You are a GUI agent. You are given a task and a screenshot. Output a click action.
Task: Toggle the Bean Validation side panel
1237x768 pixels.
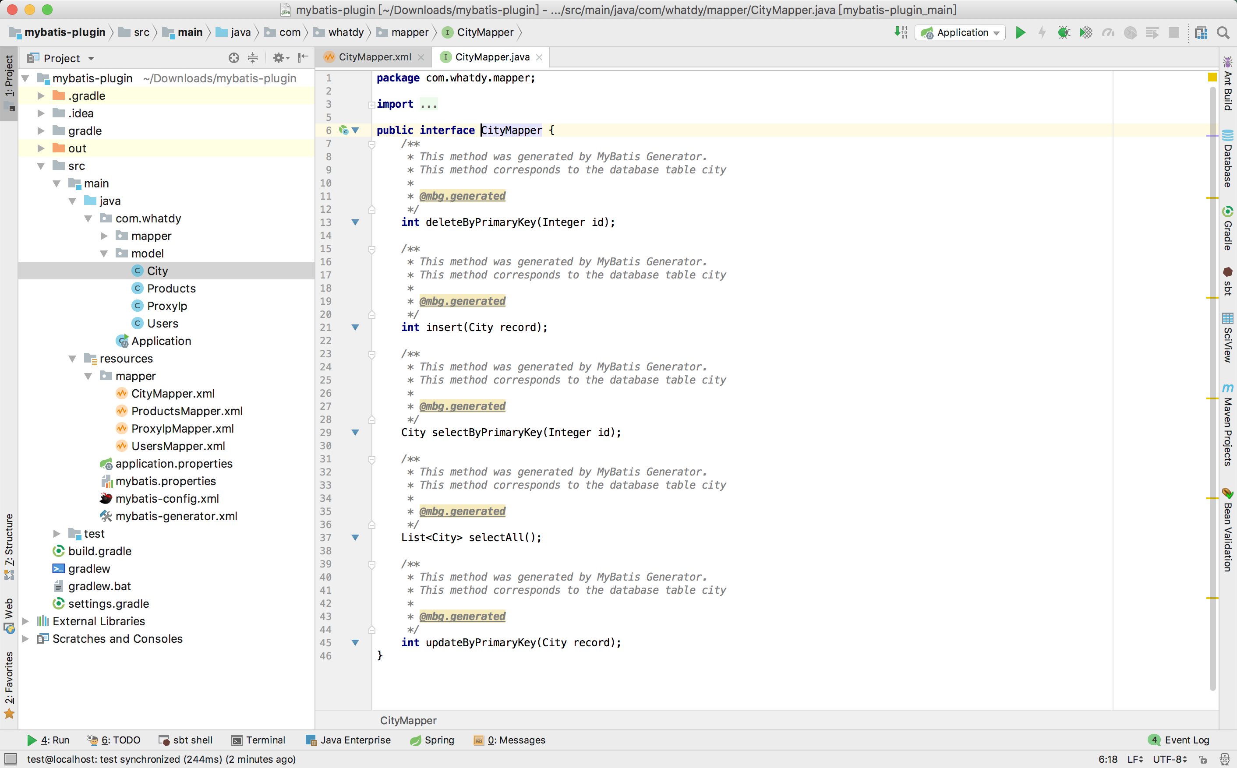coord(1228,530)
